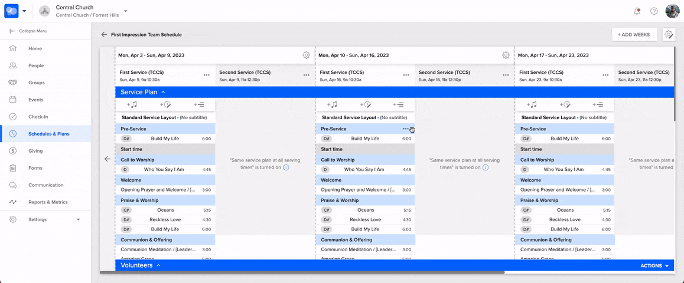Click the add song icon under Apr 9 service
The height and width of the screenshot is (283, 684).
[132, 104]
